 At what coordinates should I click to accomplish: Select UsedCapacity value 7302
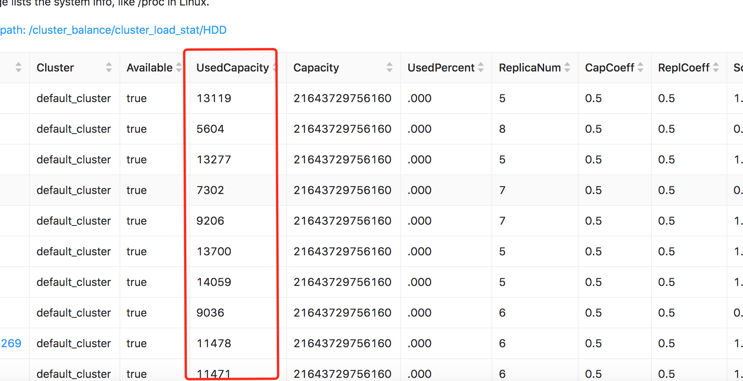coord(210,190)
